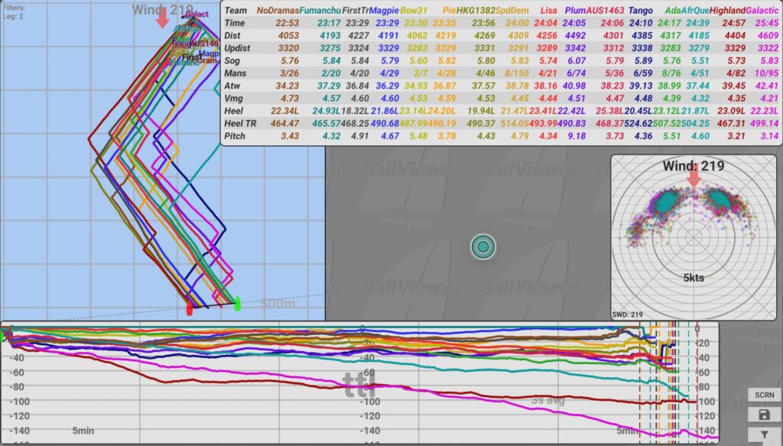Click the red start-line pin marker on map
783x446 pixels.
click(190, 308)
